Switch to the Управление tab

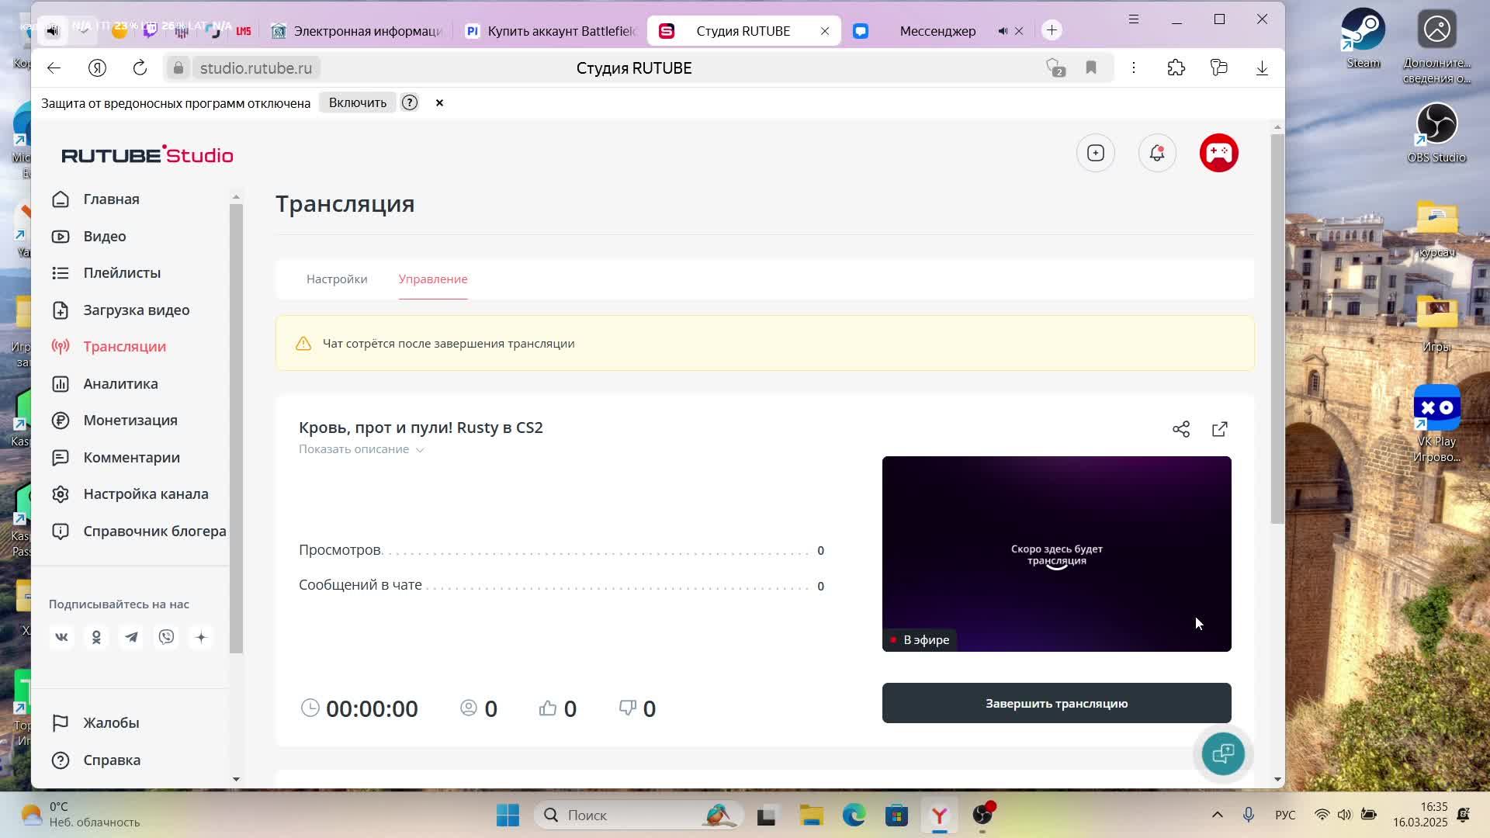(433, 279)
